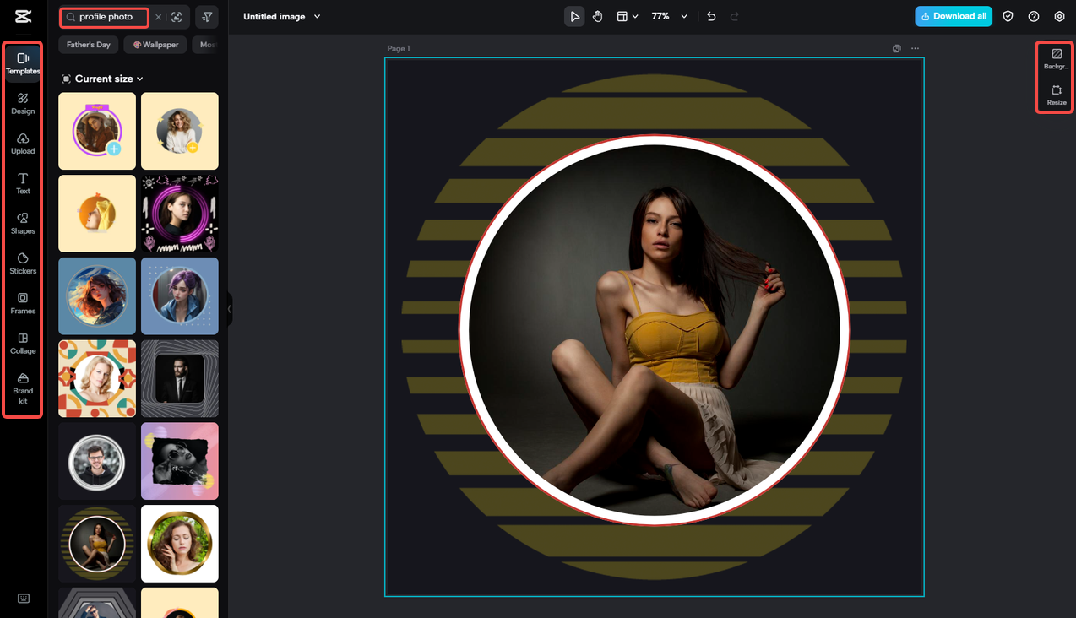Image resolution: width=1076 pixels, height=618 pixels.
Task: Select the Text tool
Action: 23,182
